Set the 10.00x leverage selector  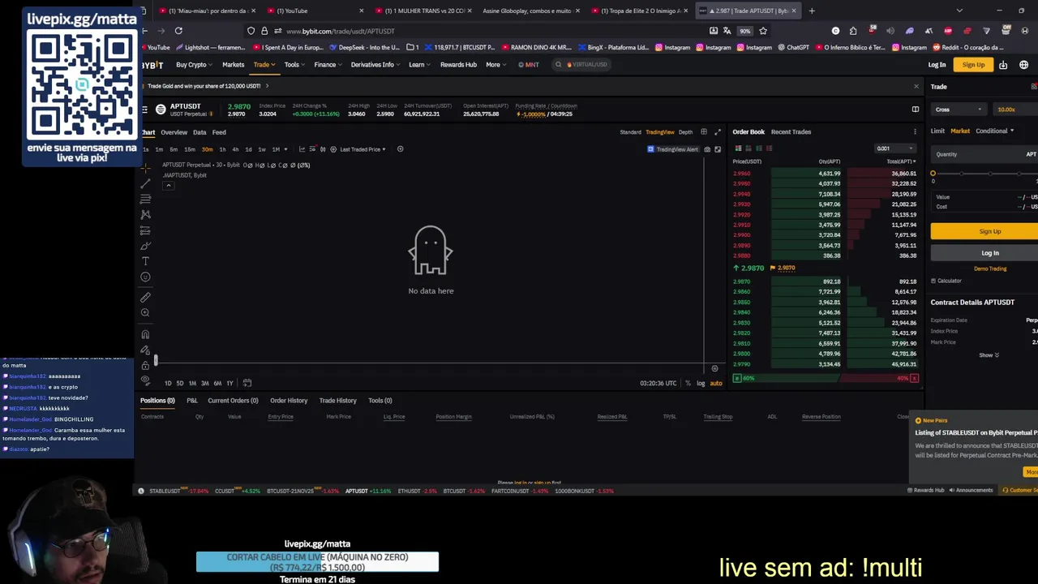1016,109
